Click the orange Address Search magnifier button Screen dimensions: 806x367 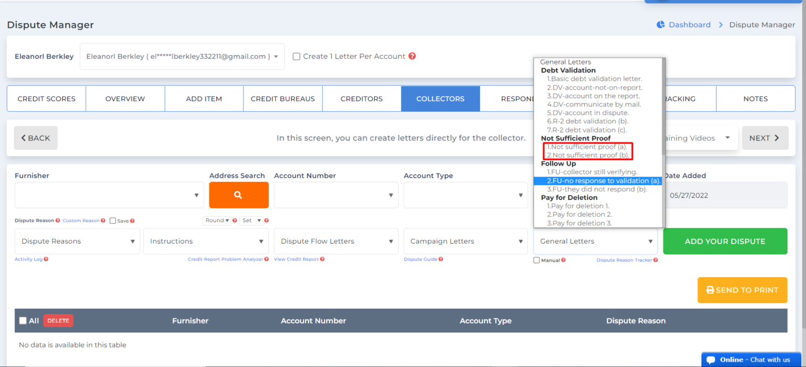pos(239,195)
